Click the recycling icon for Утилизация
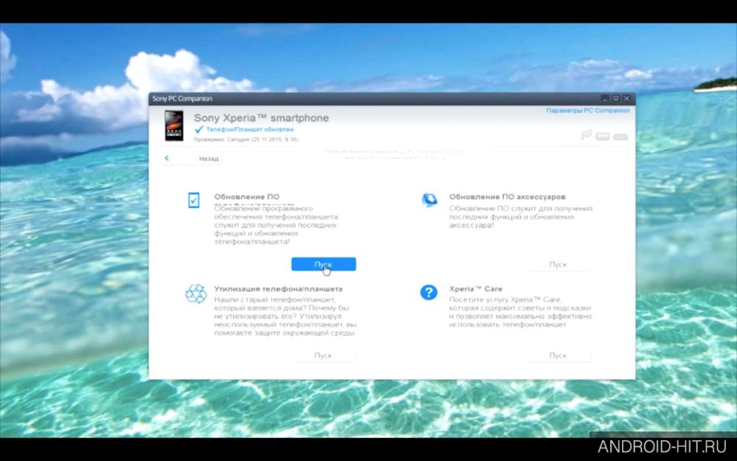 [196, 294]
